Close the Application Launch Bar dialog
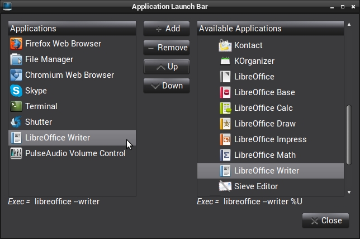360x239 pixels. pyautogui.click(x=325, y=221)
